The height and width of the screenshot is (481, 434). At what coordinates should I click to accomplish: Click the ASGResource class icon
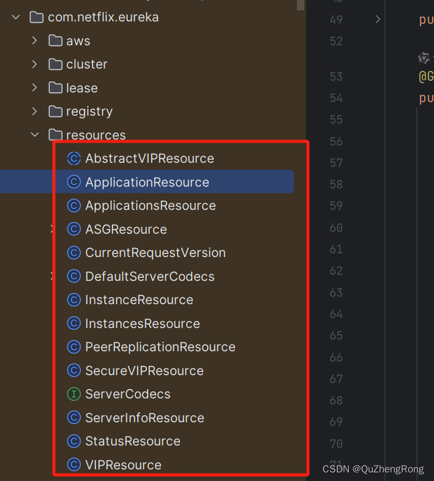pos(74,229)
